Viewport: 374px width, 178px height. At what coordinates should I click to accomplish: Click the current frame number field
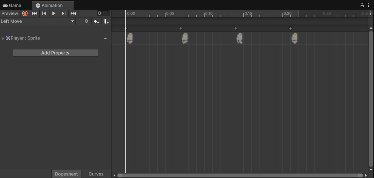coord(103,13)
